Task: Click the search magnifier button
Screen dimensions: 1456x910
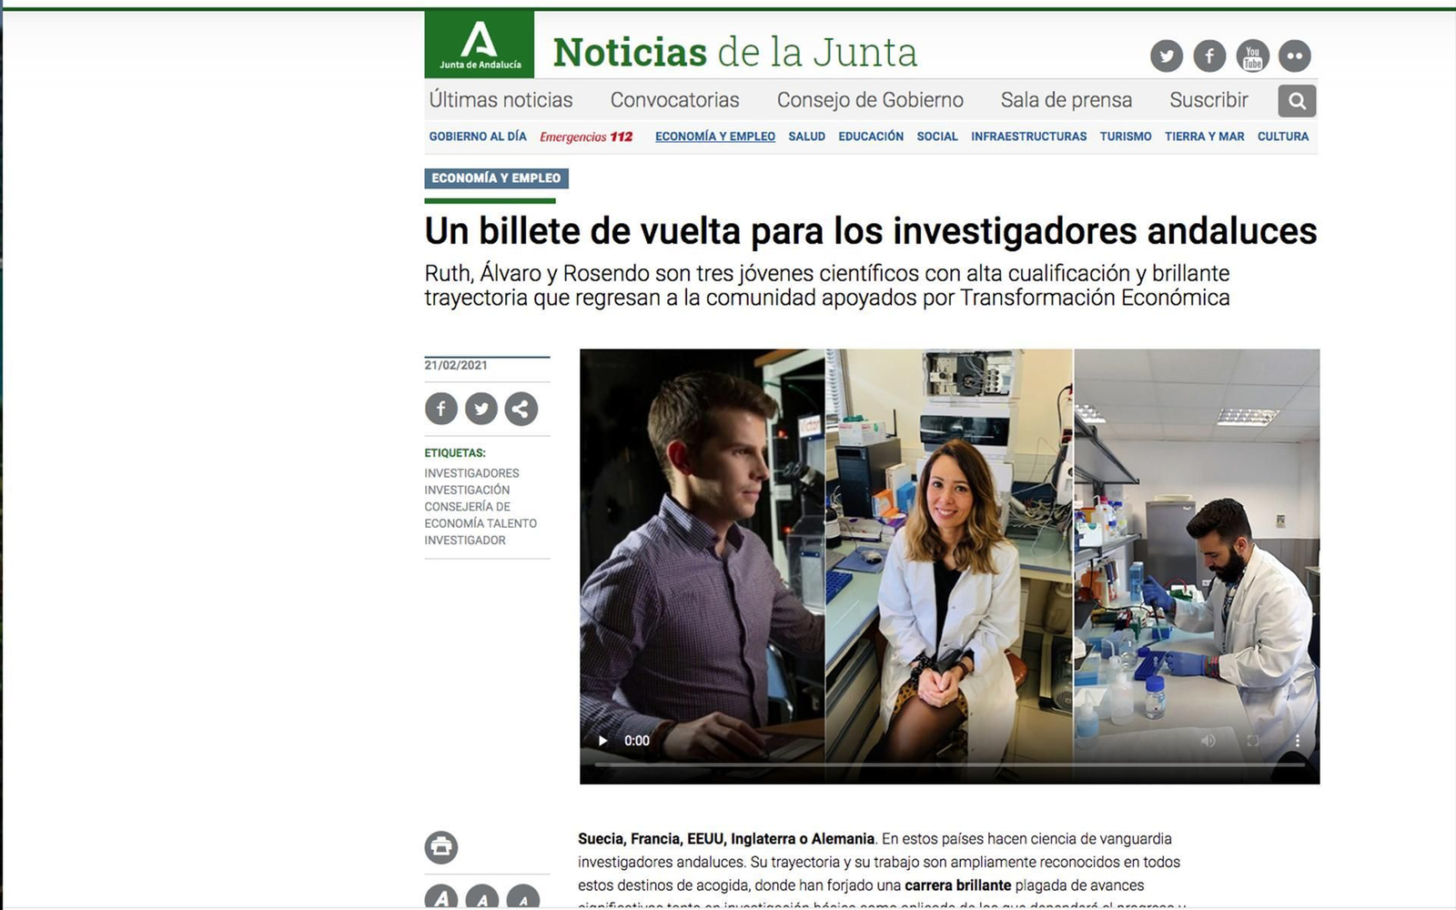Action: [x=1297, y=101]
